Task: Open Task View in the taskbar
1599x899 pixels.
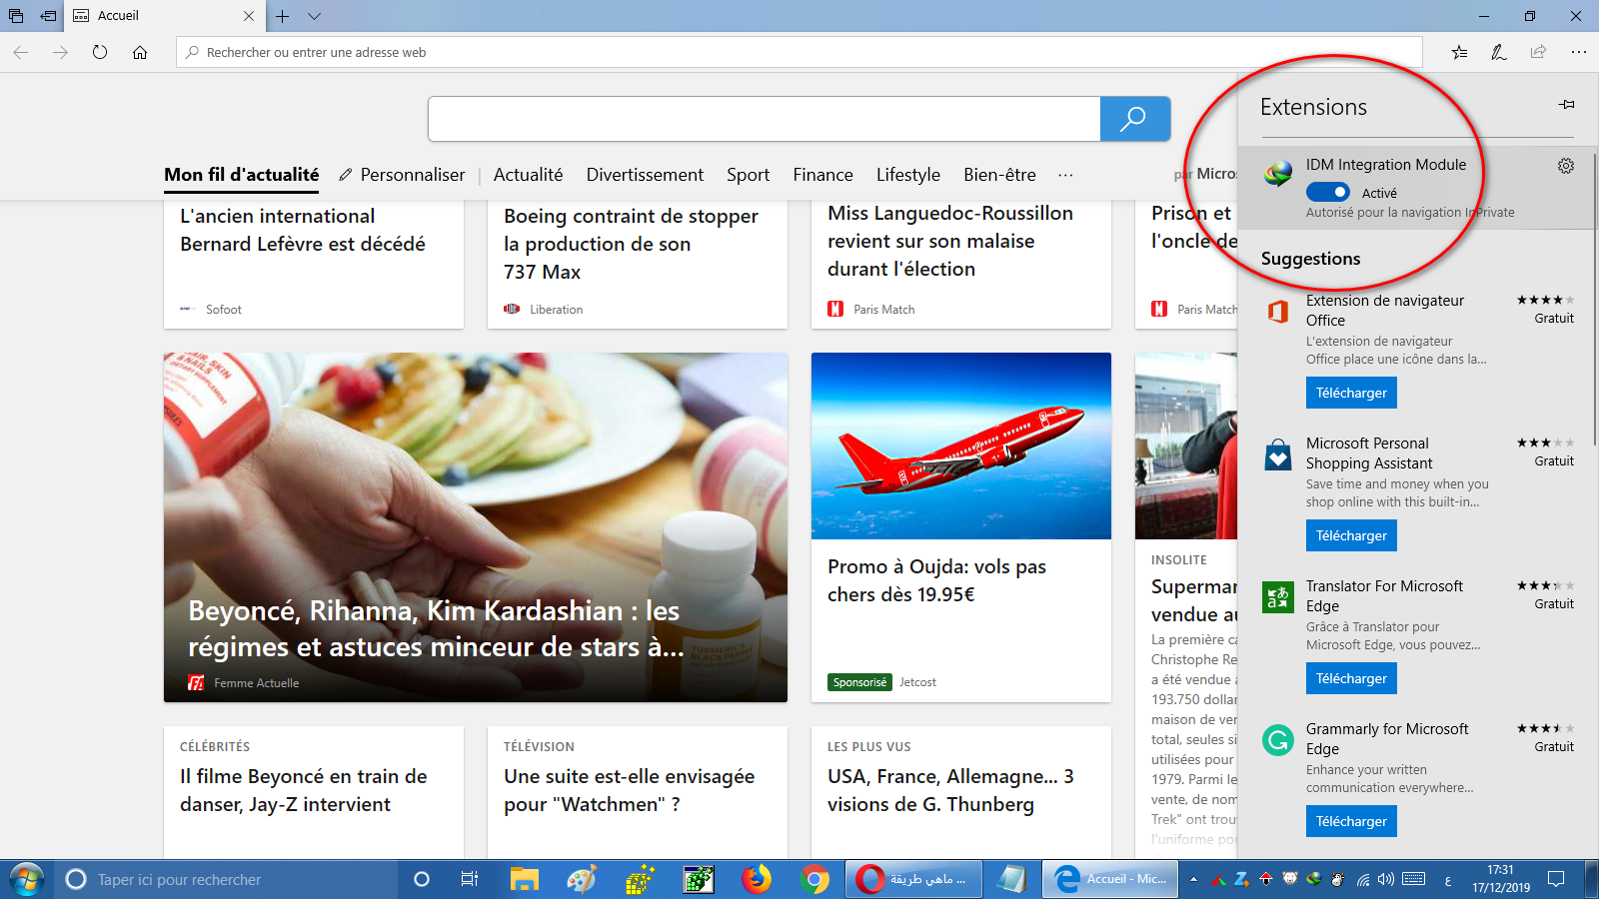Action: [x=469, y=879]
